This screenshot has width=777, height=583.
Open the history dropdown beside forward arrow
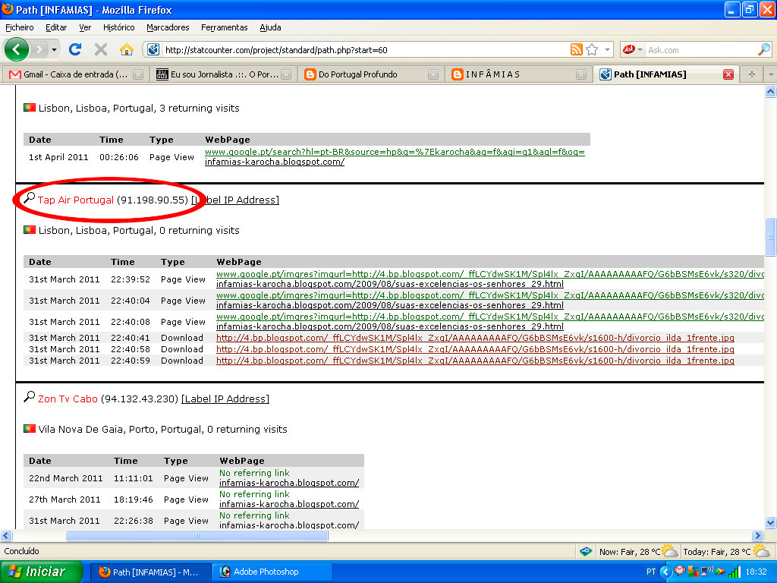(x=54, y=49)
